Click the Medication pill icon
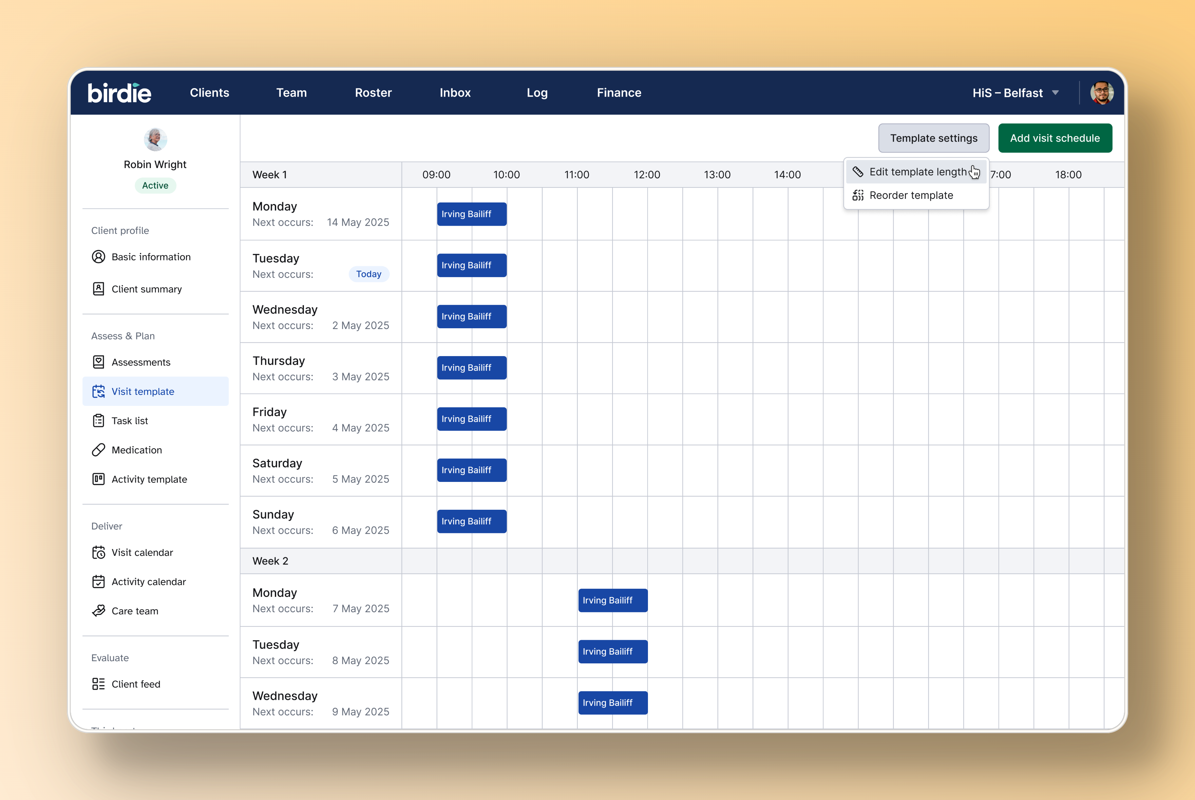This screenshot has width=1195, height=800. [98, 450]
